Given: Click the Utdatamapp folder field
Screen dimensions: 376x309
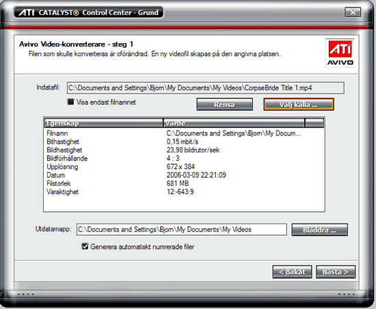Looking at the screenshot, I should click(x=182, y=230).
